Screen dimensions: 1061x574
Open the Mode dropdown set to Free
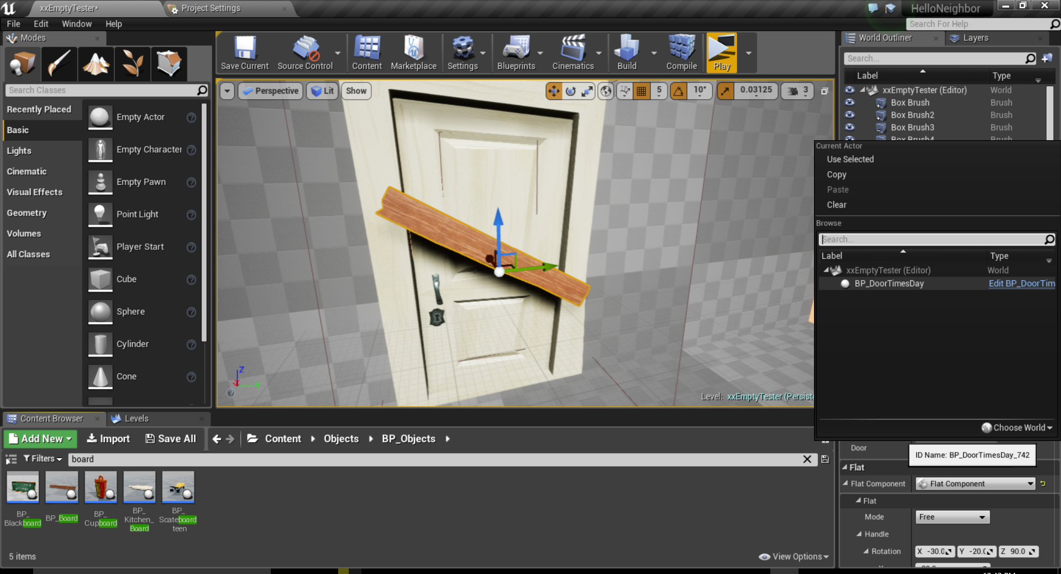tap(952, 517)
